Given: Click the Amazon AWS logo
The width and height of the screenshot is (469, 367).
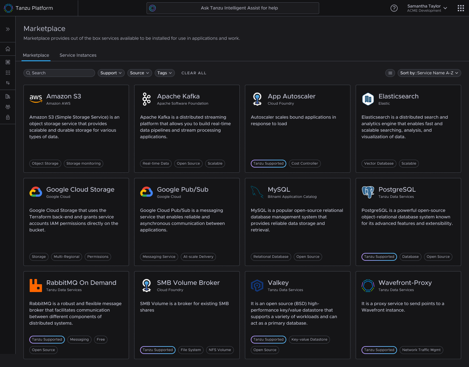Looking at the screenshot, I should (x=36, y=98).
